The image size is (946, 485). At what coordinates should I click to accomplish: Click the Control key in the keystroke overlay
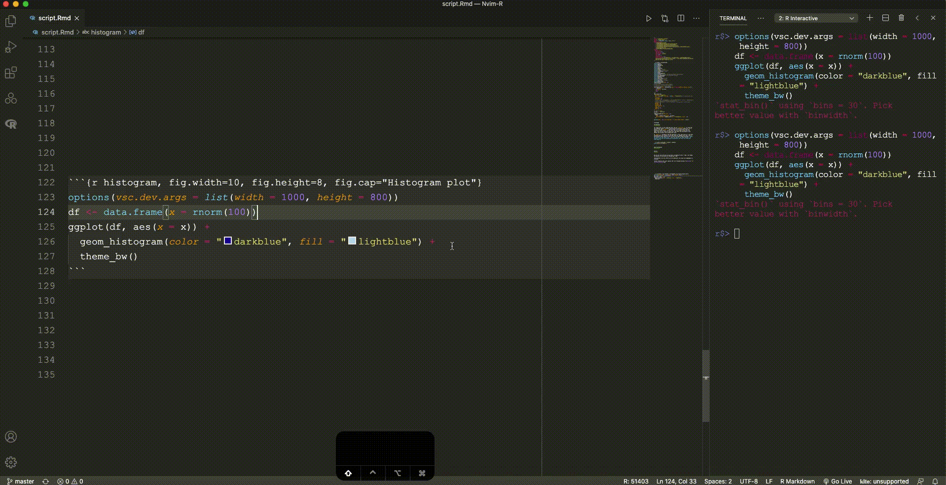click(373, 473)
